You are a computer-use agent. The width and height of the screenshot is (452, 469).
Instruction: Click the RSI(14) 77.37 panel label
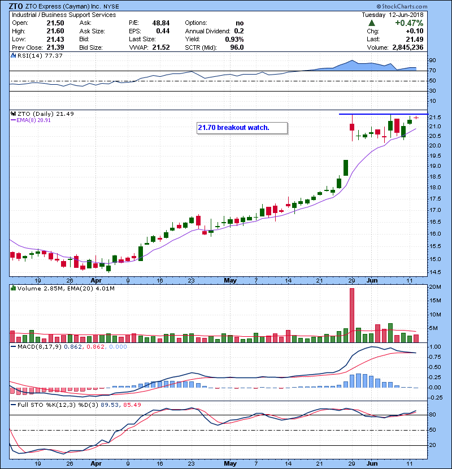click(x=40, y=55)
